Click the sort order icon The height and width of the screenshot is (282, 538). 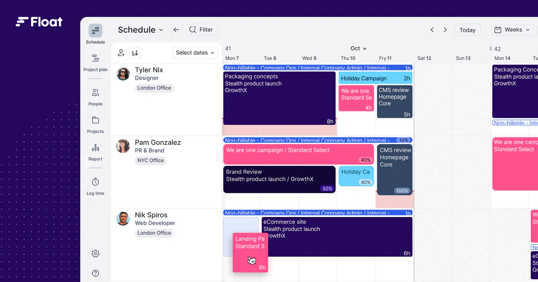135,53
